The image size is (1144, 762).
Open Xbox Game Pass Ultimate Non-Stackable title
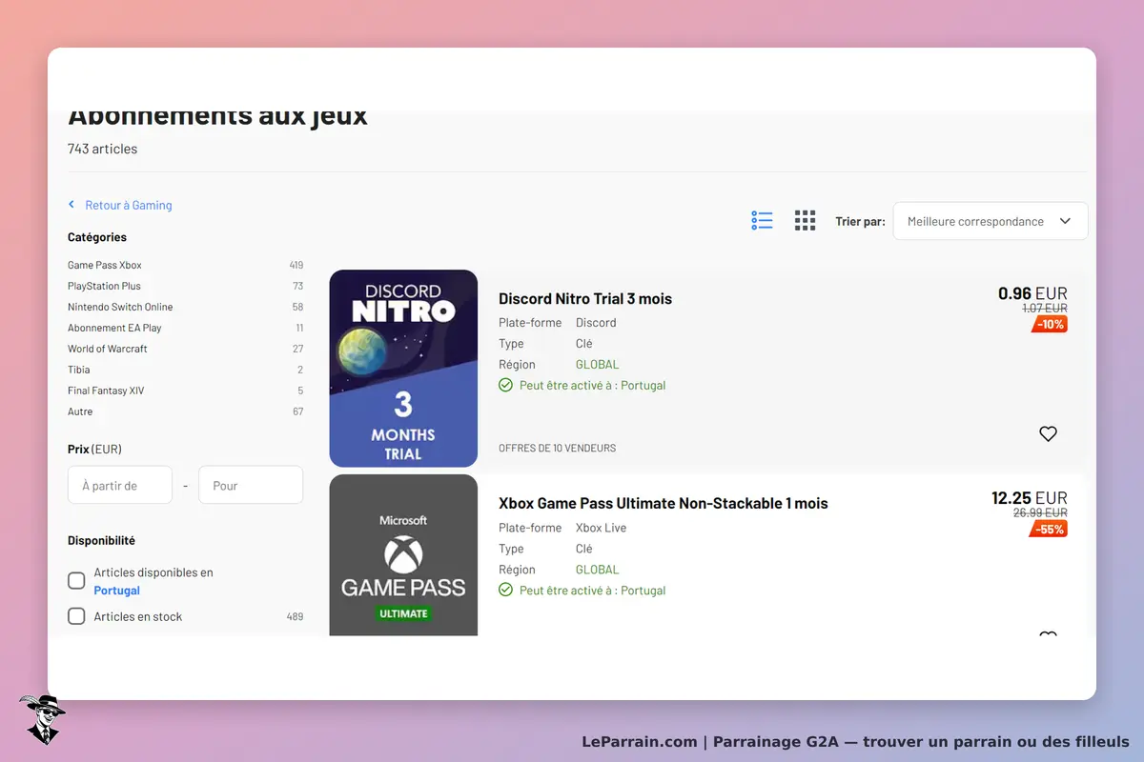664,504
